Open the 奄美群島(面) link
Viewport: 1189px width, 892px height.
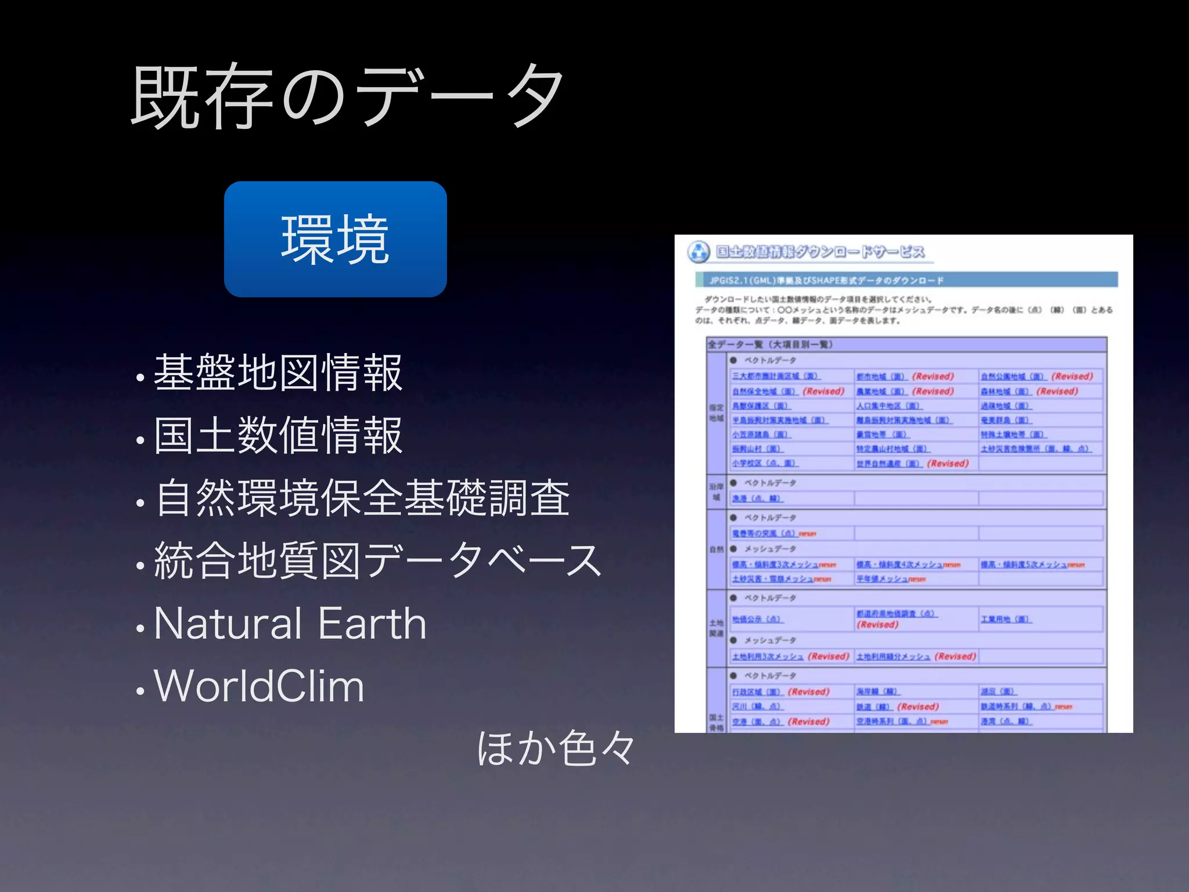(x=1006, y=420)
